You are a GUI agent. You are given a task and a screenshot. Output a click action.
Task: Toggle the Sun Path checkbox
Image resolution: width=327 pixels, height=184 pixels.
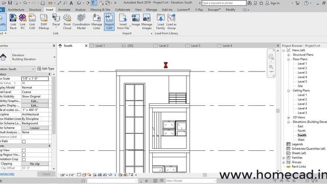point(24,142)
